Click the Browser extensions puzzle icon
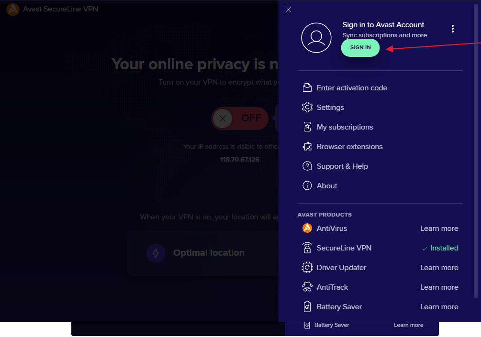Screen dimensions: 481x337 point(307,147)
